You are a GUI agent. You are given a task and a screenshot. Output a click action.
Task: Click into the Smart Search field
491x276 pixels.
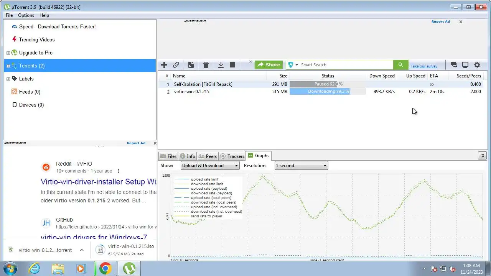tap(346, 65)
